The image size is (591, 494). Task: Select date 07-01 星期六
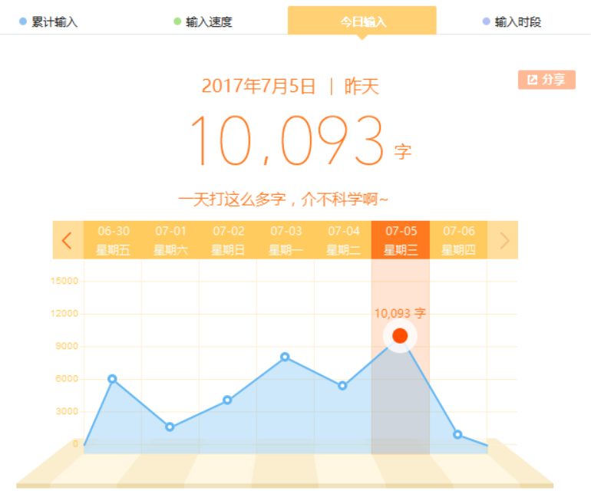pyautogui.click(x=170, y=240)
